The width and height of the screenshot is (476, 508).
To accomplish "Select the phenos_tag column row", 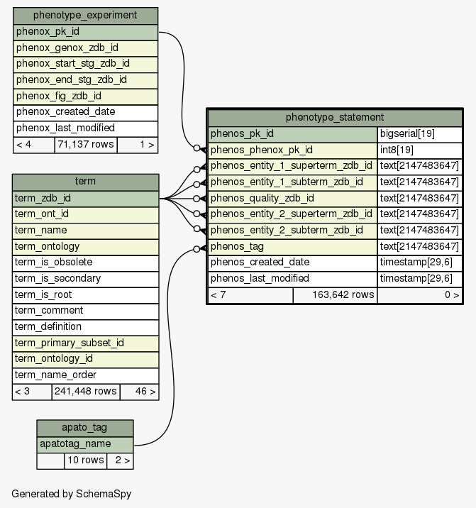I will [x=292, y=246].
